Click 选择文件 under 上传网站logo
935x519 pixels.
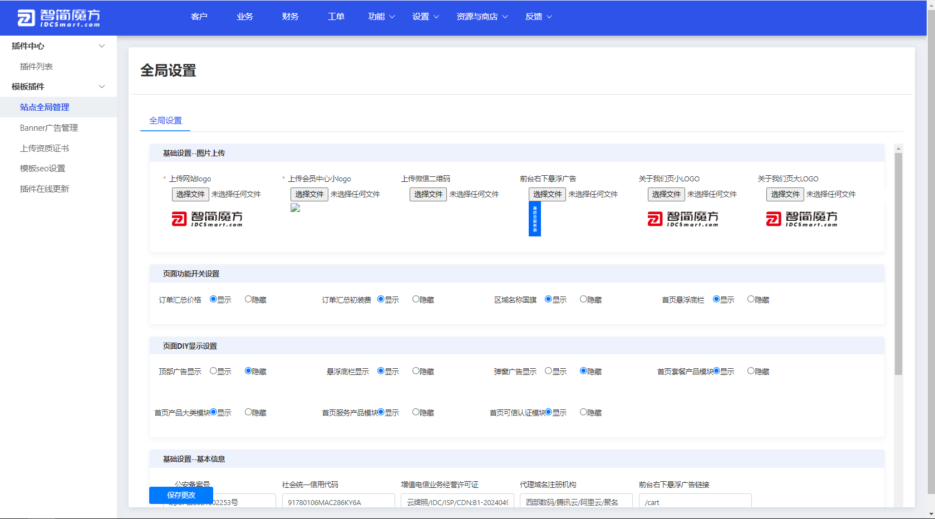(x=190, y=194)
